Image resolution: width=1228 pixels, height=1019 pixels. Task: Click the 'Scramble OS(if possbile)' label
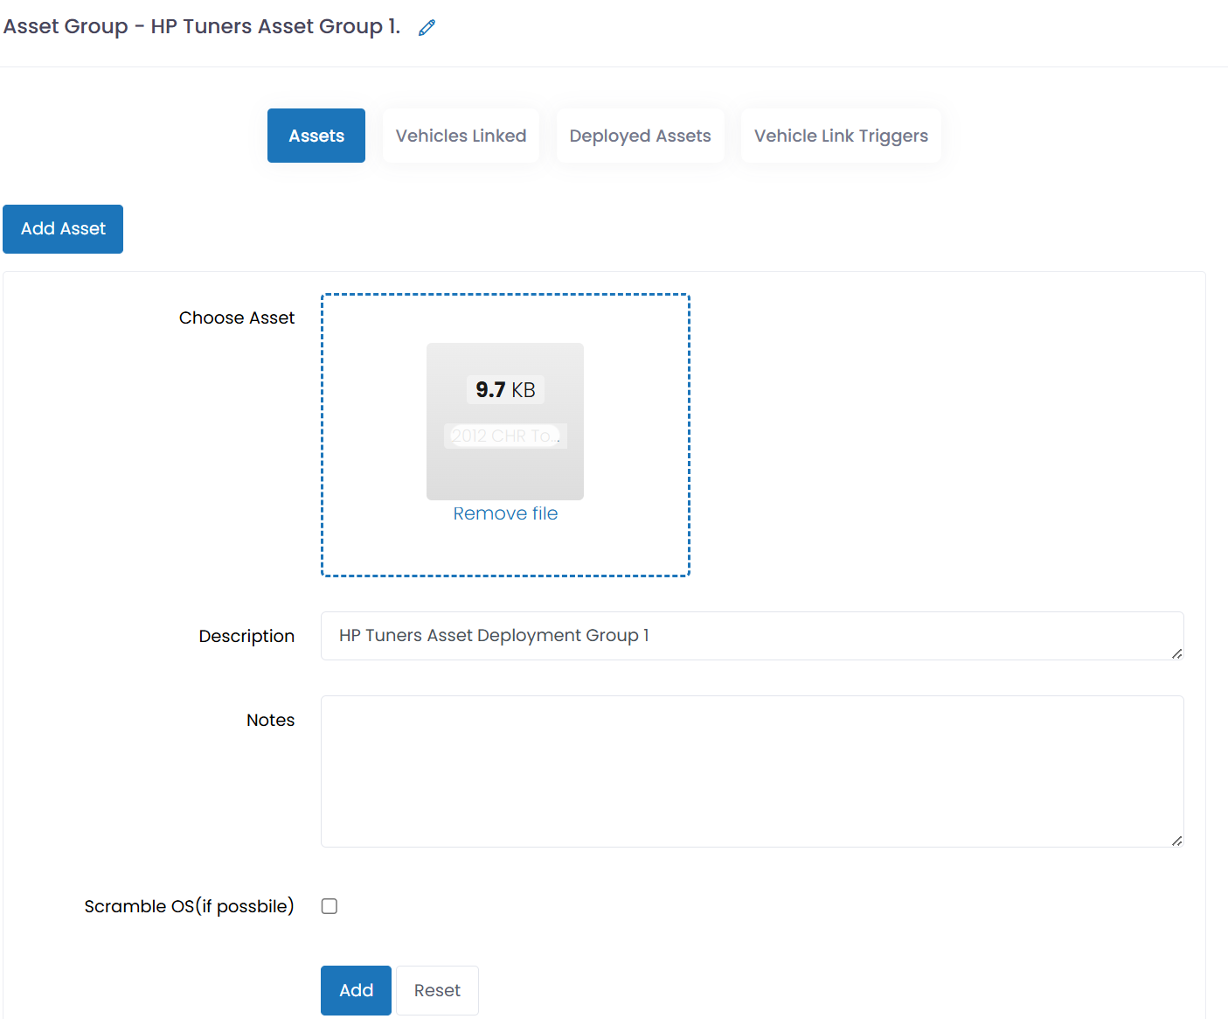pyautogui.click(x=189, y=906)
